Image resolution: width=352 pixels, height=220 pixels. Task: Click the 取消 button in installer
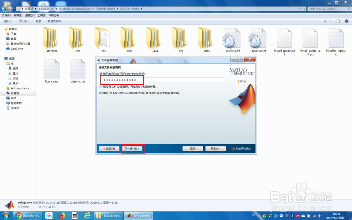click(x=193, y=149)
